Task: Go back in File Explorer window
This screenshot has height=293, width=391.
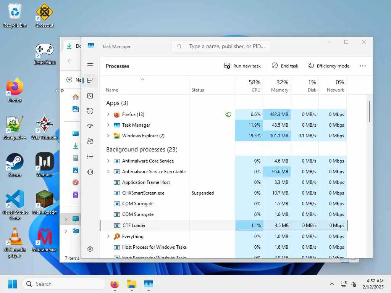Action: click(x=70, y=61)
